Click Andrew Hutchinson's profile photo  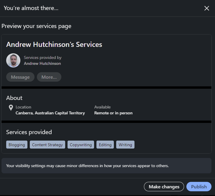[13, 60]
